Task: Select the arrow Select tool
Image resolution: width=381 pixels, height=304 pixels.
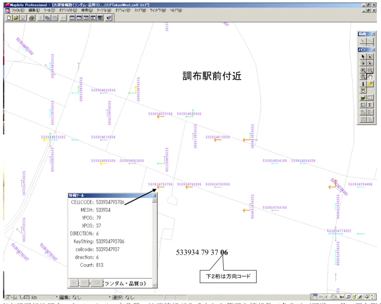Action: click(363, 56)
